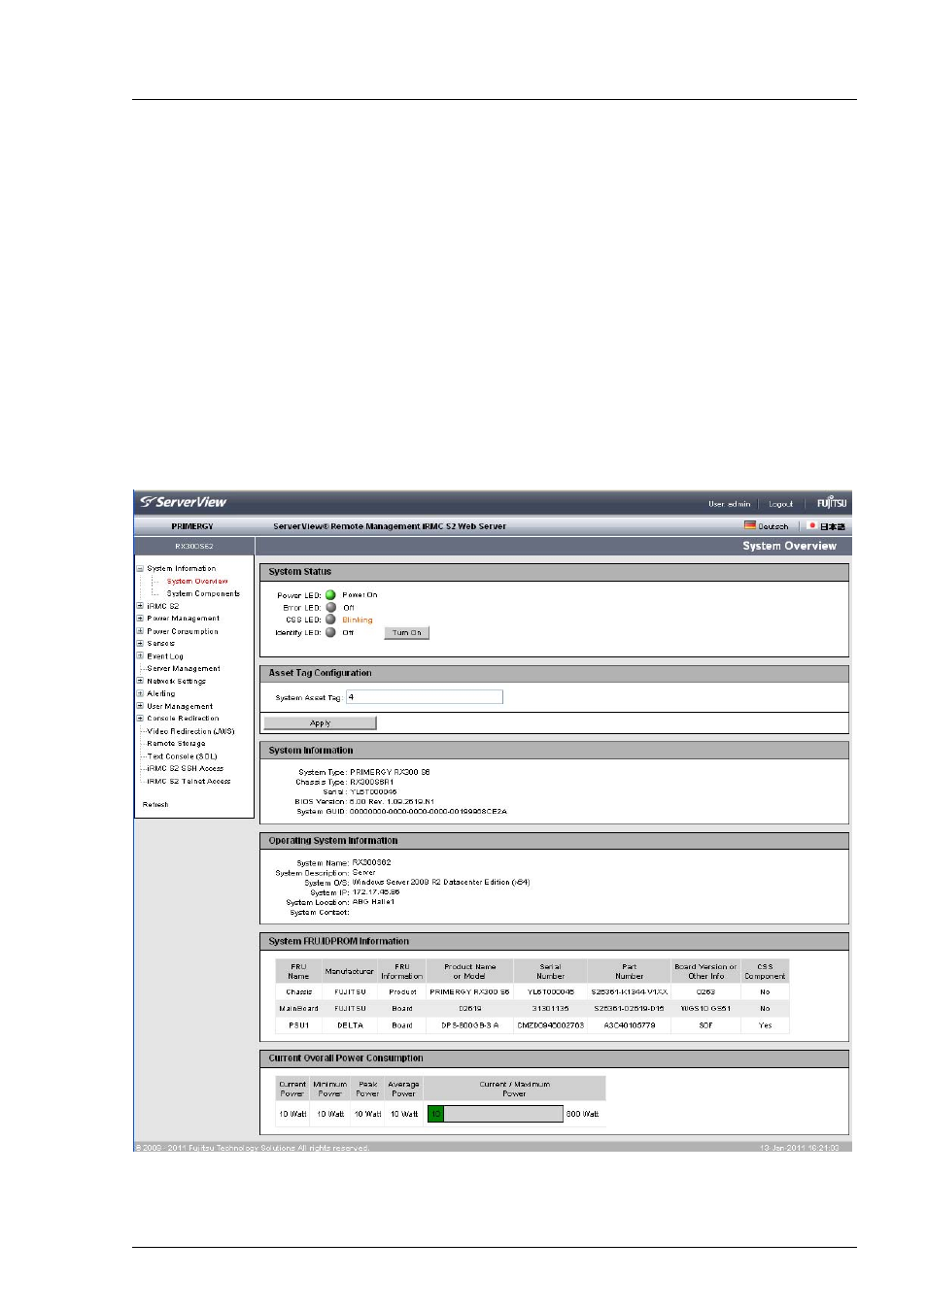Viewport: 927px width, 1309px height.
Task: Click the System Status section header
Action: [x=554, y=572]
